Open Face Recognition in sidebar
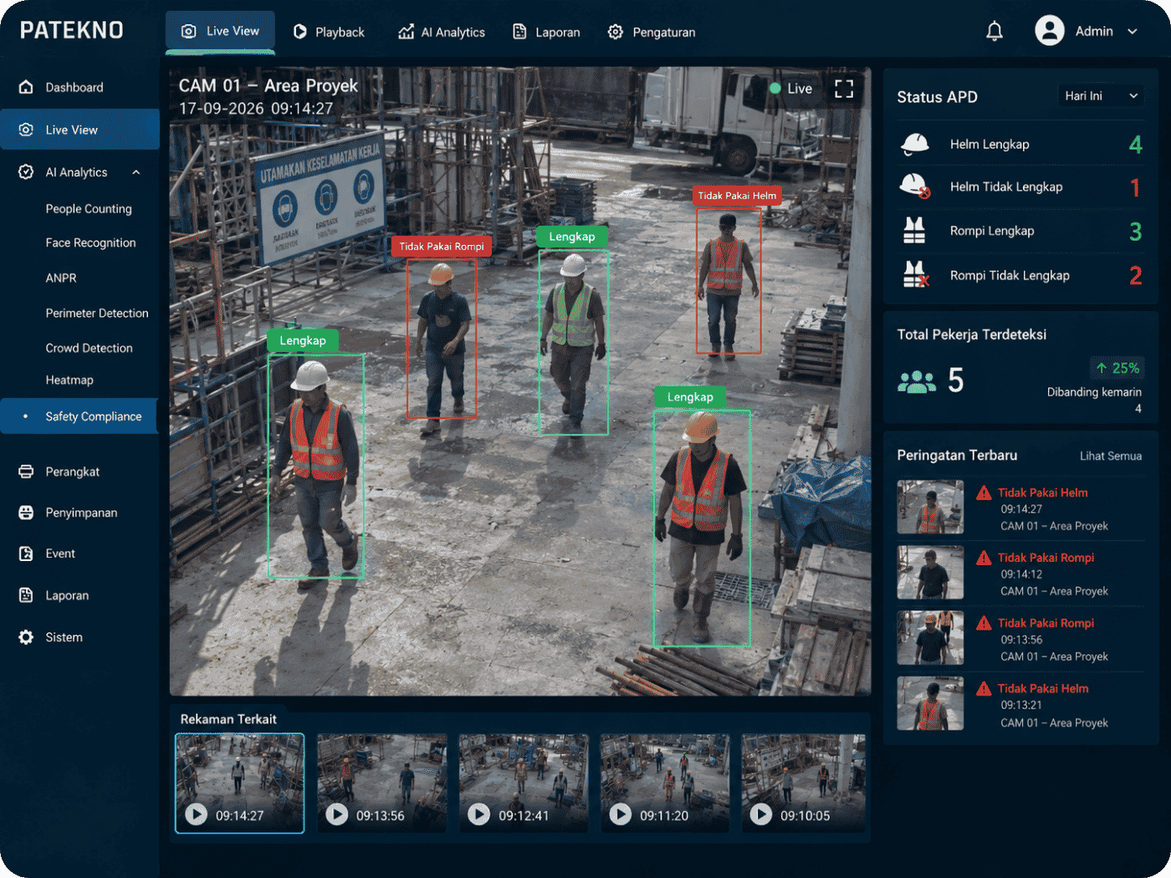 tap(90, 242)
